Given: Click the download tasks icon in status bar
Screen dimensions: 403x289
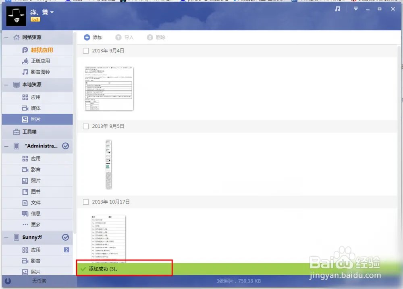Looking at the screenshot, I should pyautogui.click(x=8, y=281).
